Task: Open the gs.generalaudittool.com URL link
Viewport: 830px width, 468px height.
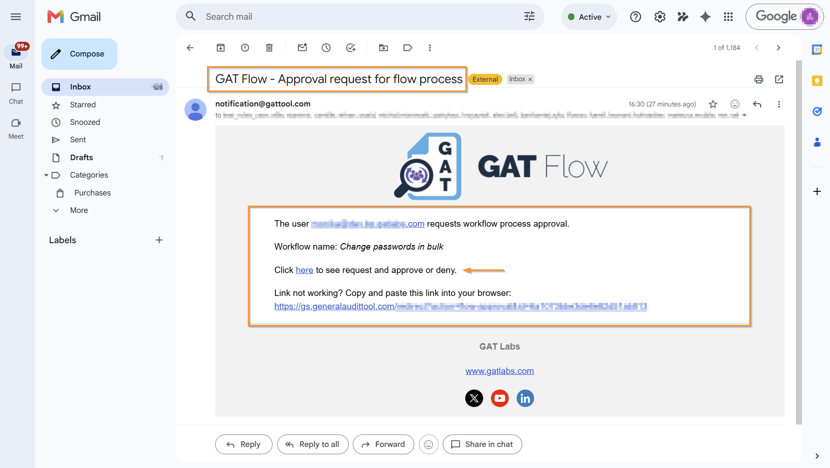Action: 461,306
